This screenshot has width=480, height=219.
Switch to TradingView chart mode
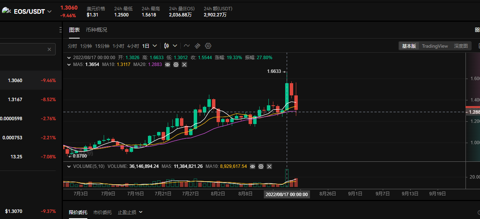click(x=435, y=46)
